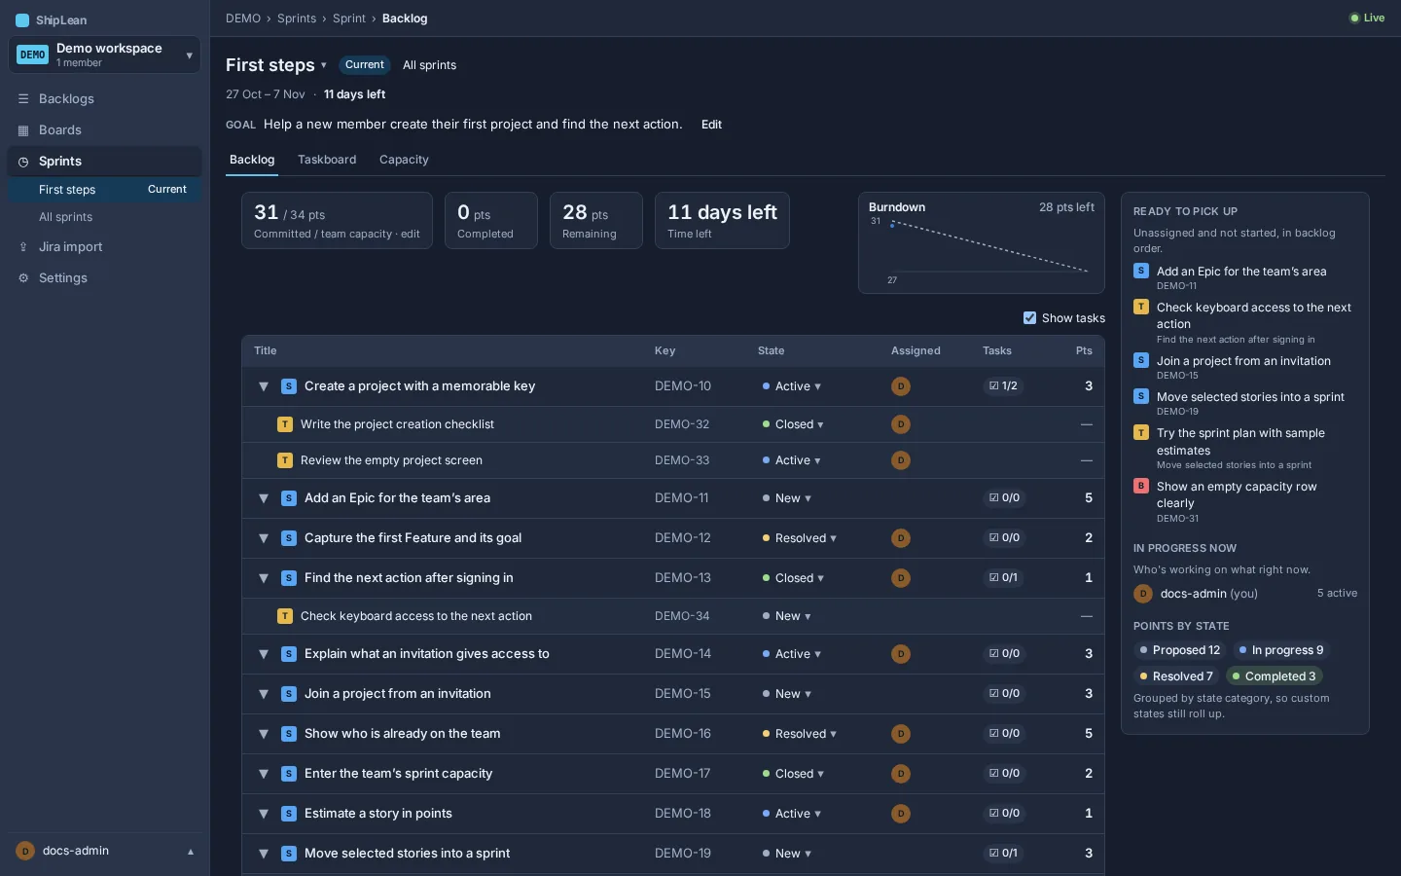
Task: Click the DEMO-16 key cell
Action: point(683,734)
